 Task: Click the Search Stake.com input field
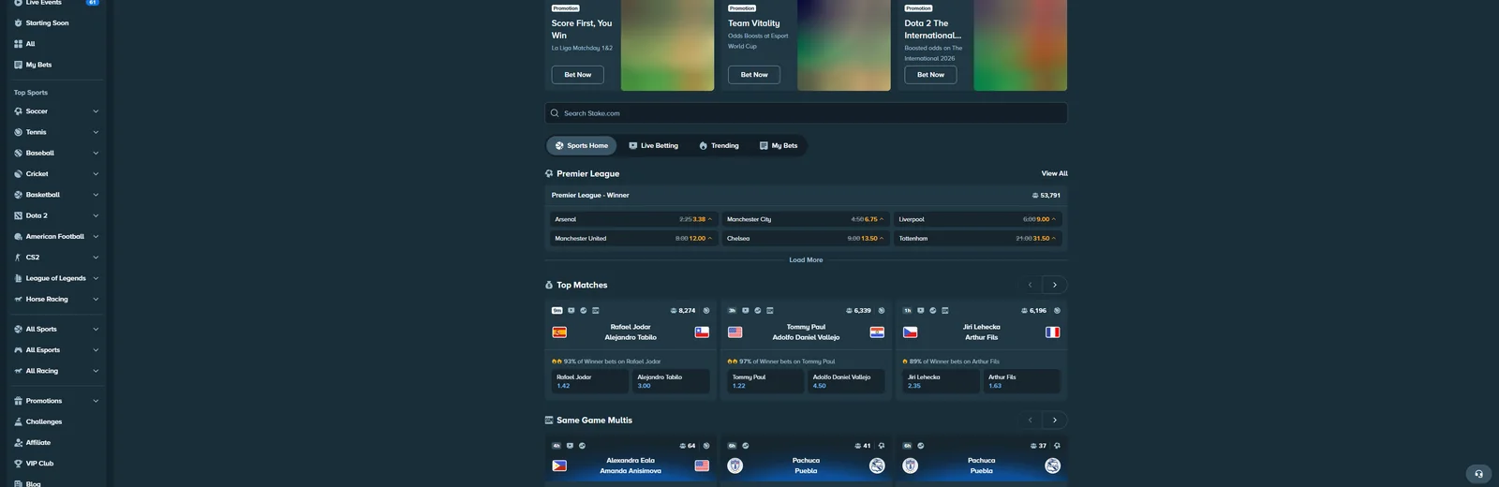tap(806, 113)
